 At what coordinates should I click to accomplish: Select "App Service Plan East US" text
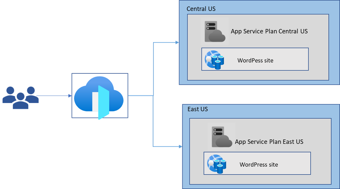(x=269, y=142)
